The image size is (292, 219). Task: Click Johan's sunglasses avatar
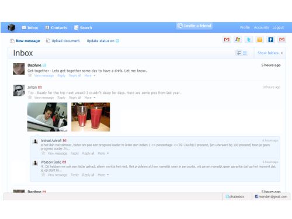(x=19, y=91)
